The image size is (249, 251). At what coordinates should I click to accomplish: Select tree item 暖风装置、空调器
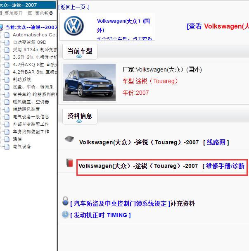31,102
